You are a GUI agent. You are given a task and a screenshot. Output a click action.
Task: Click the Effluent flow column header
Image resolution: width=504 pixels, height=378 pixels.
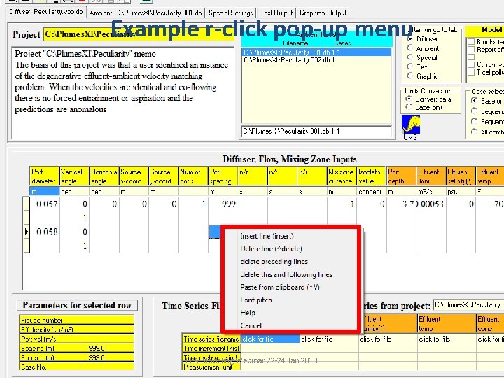(x=431, y=176)
